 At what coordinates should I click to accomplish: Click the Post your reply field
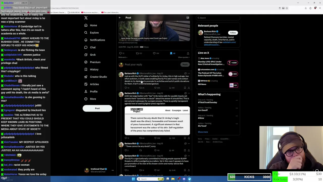point(151,64)
